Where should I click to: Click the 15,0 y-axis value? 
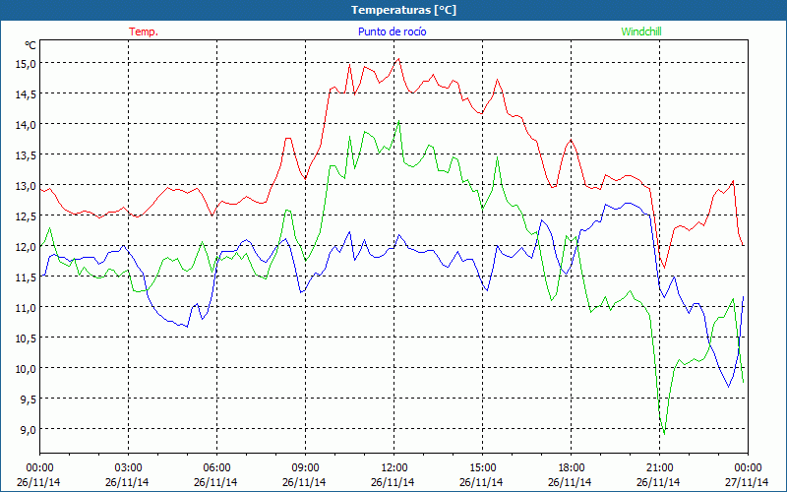point(26,64)
